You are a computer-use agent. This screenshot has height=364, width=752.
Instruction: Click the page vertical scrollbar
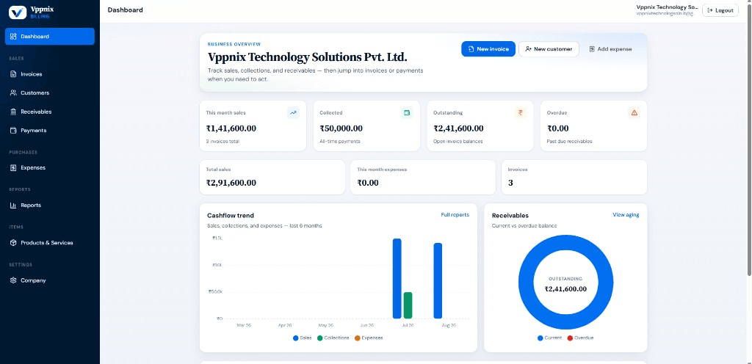tap(749, 139)
